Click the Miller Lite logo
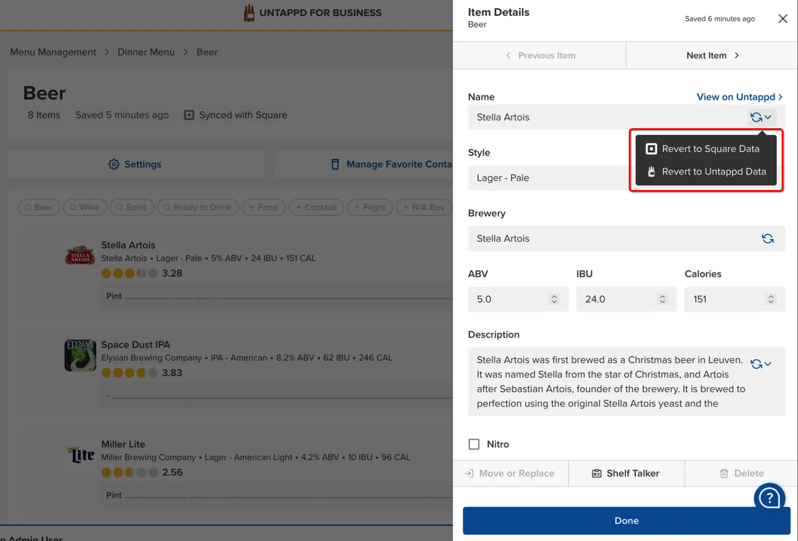The width and height of the screenshot is (798, 541). (80, 455)
